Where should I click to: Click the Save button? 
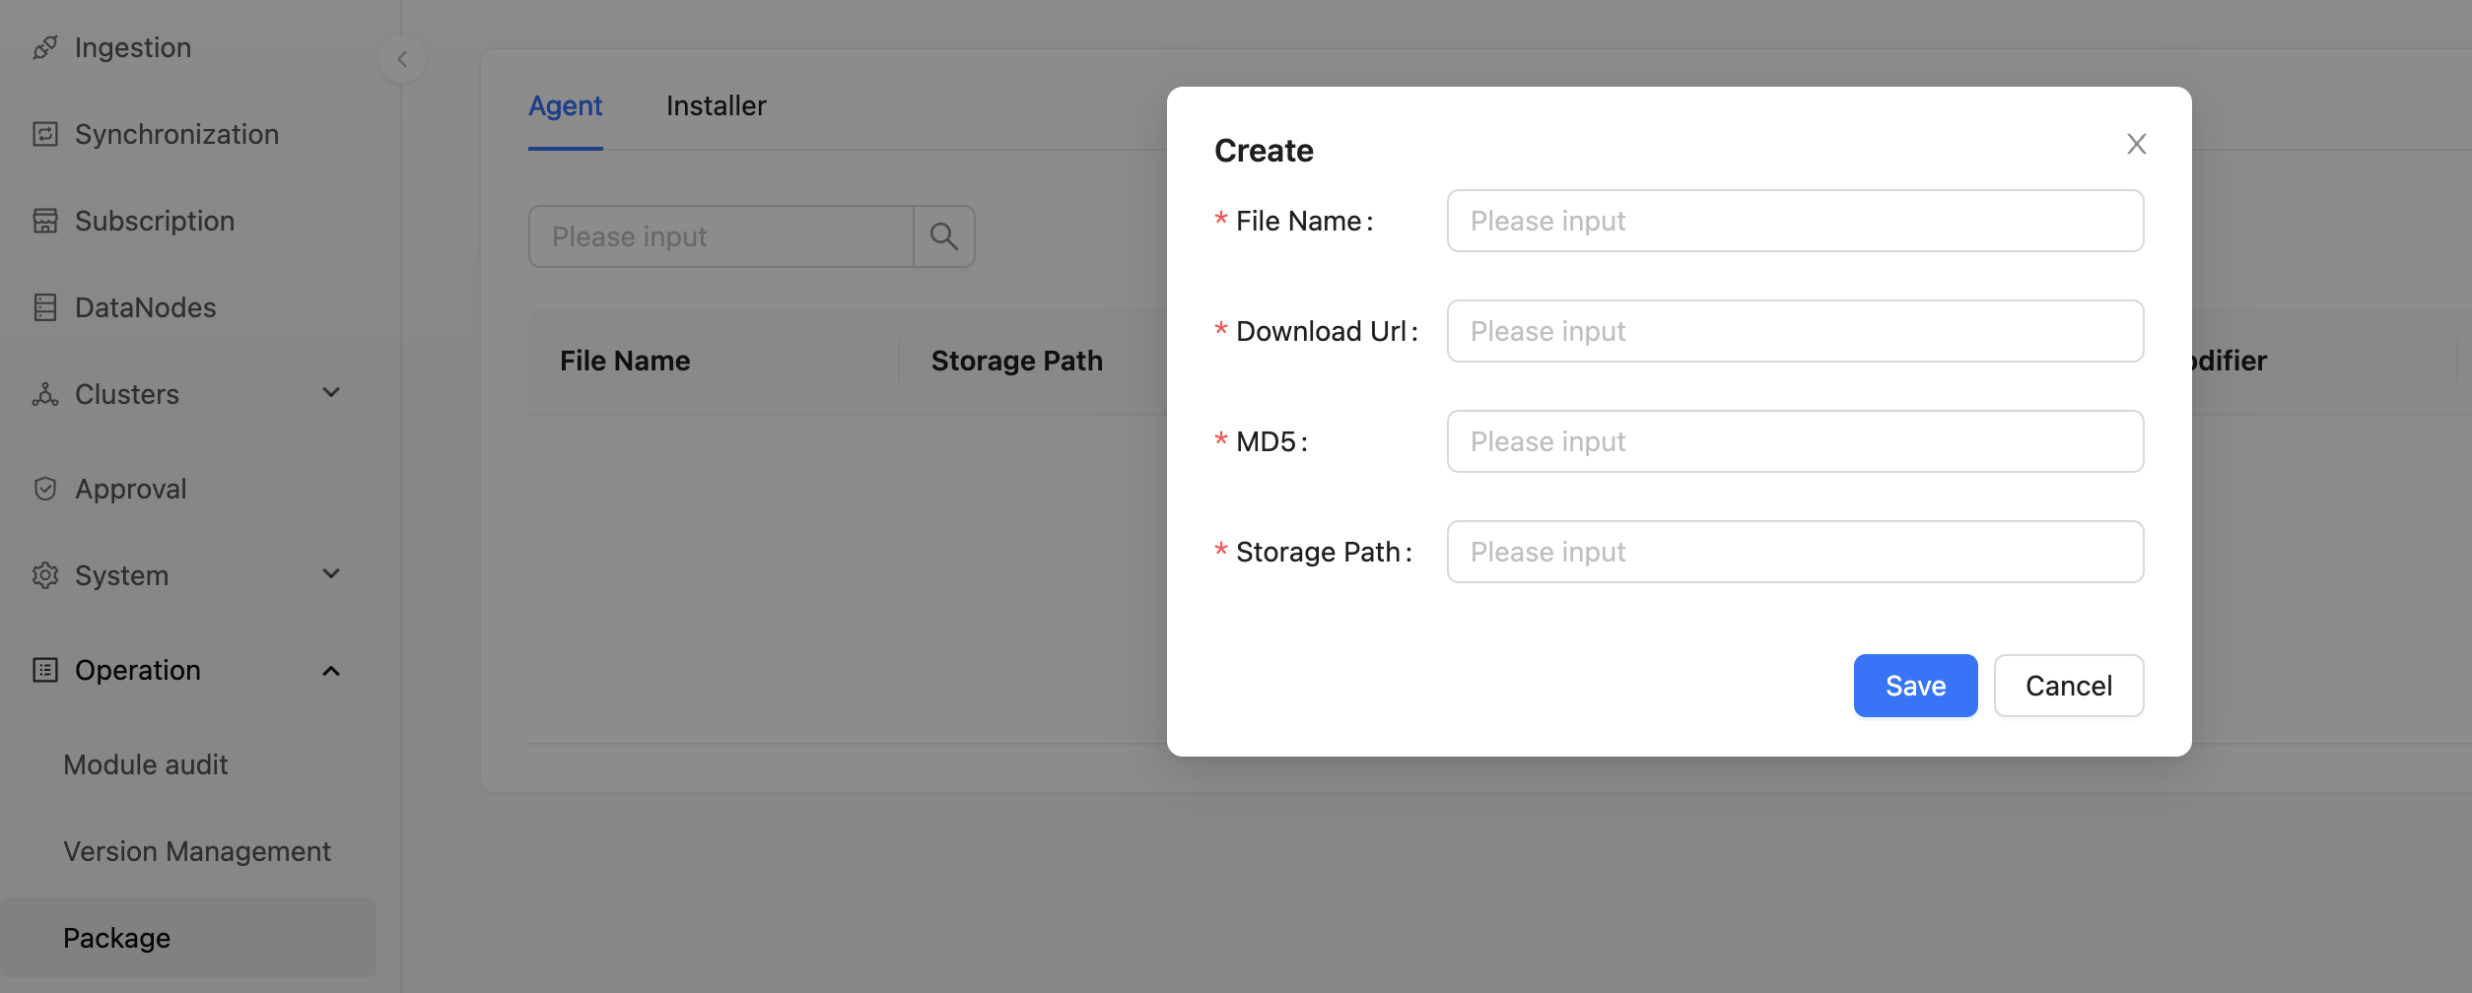pos(1915,686)
